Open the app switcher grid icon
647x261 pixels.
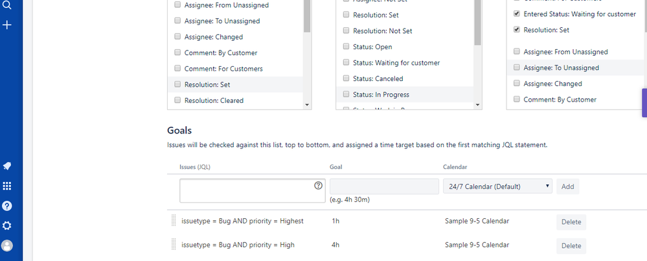coord(7,186)
